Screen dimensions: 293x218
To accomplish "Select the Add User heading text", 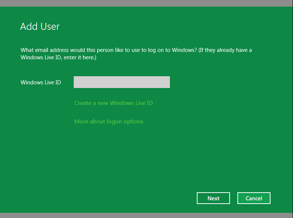I will pos(40,27).
